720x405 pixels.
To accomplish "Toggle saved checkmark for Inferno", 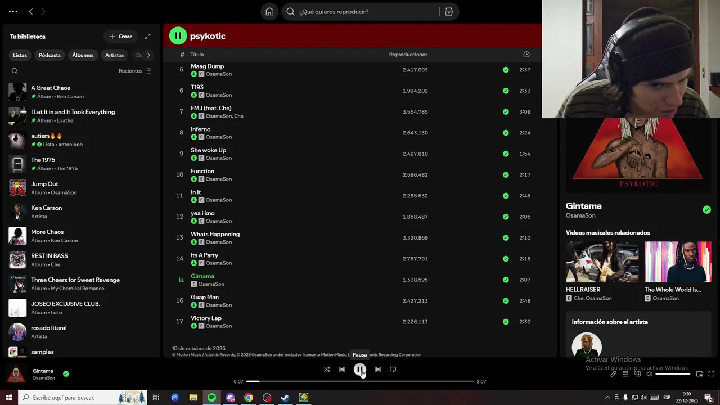I will pos(506,133).
